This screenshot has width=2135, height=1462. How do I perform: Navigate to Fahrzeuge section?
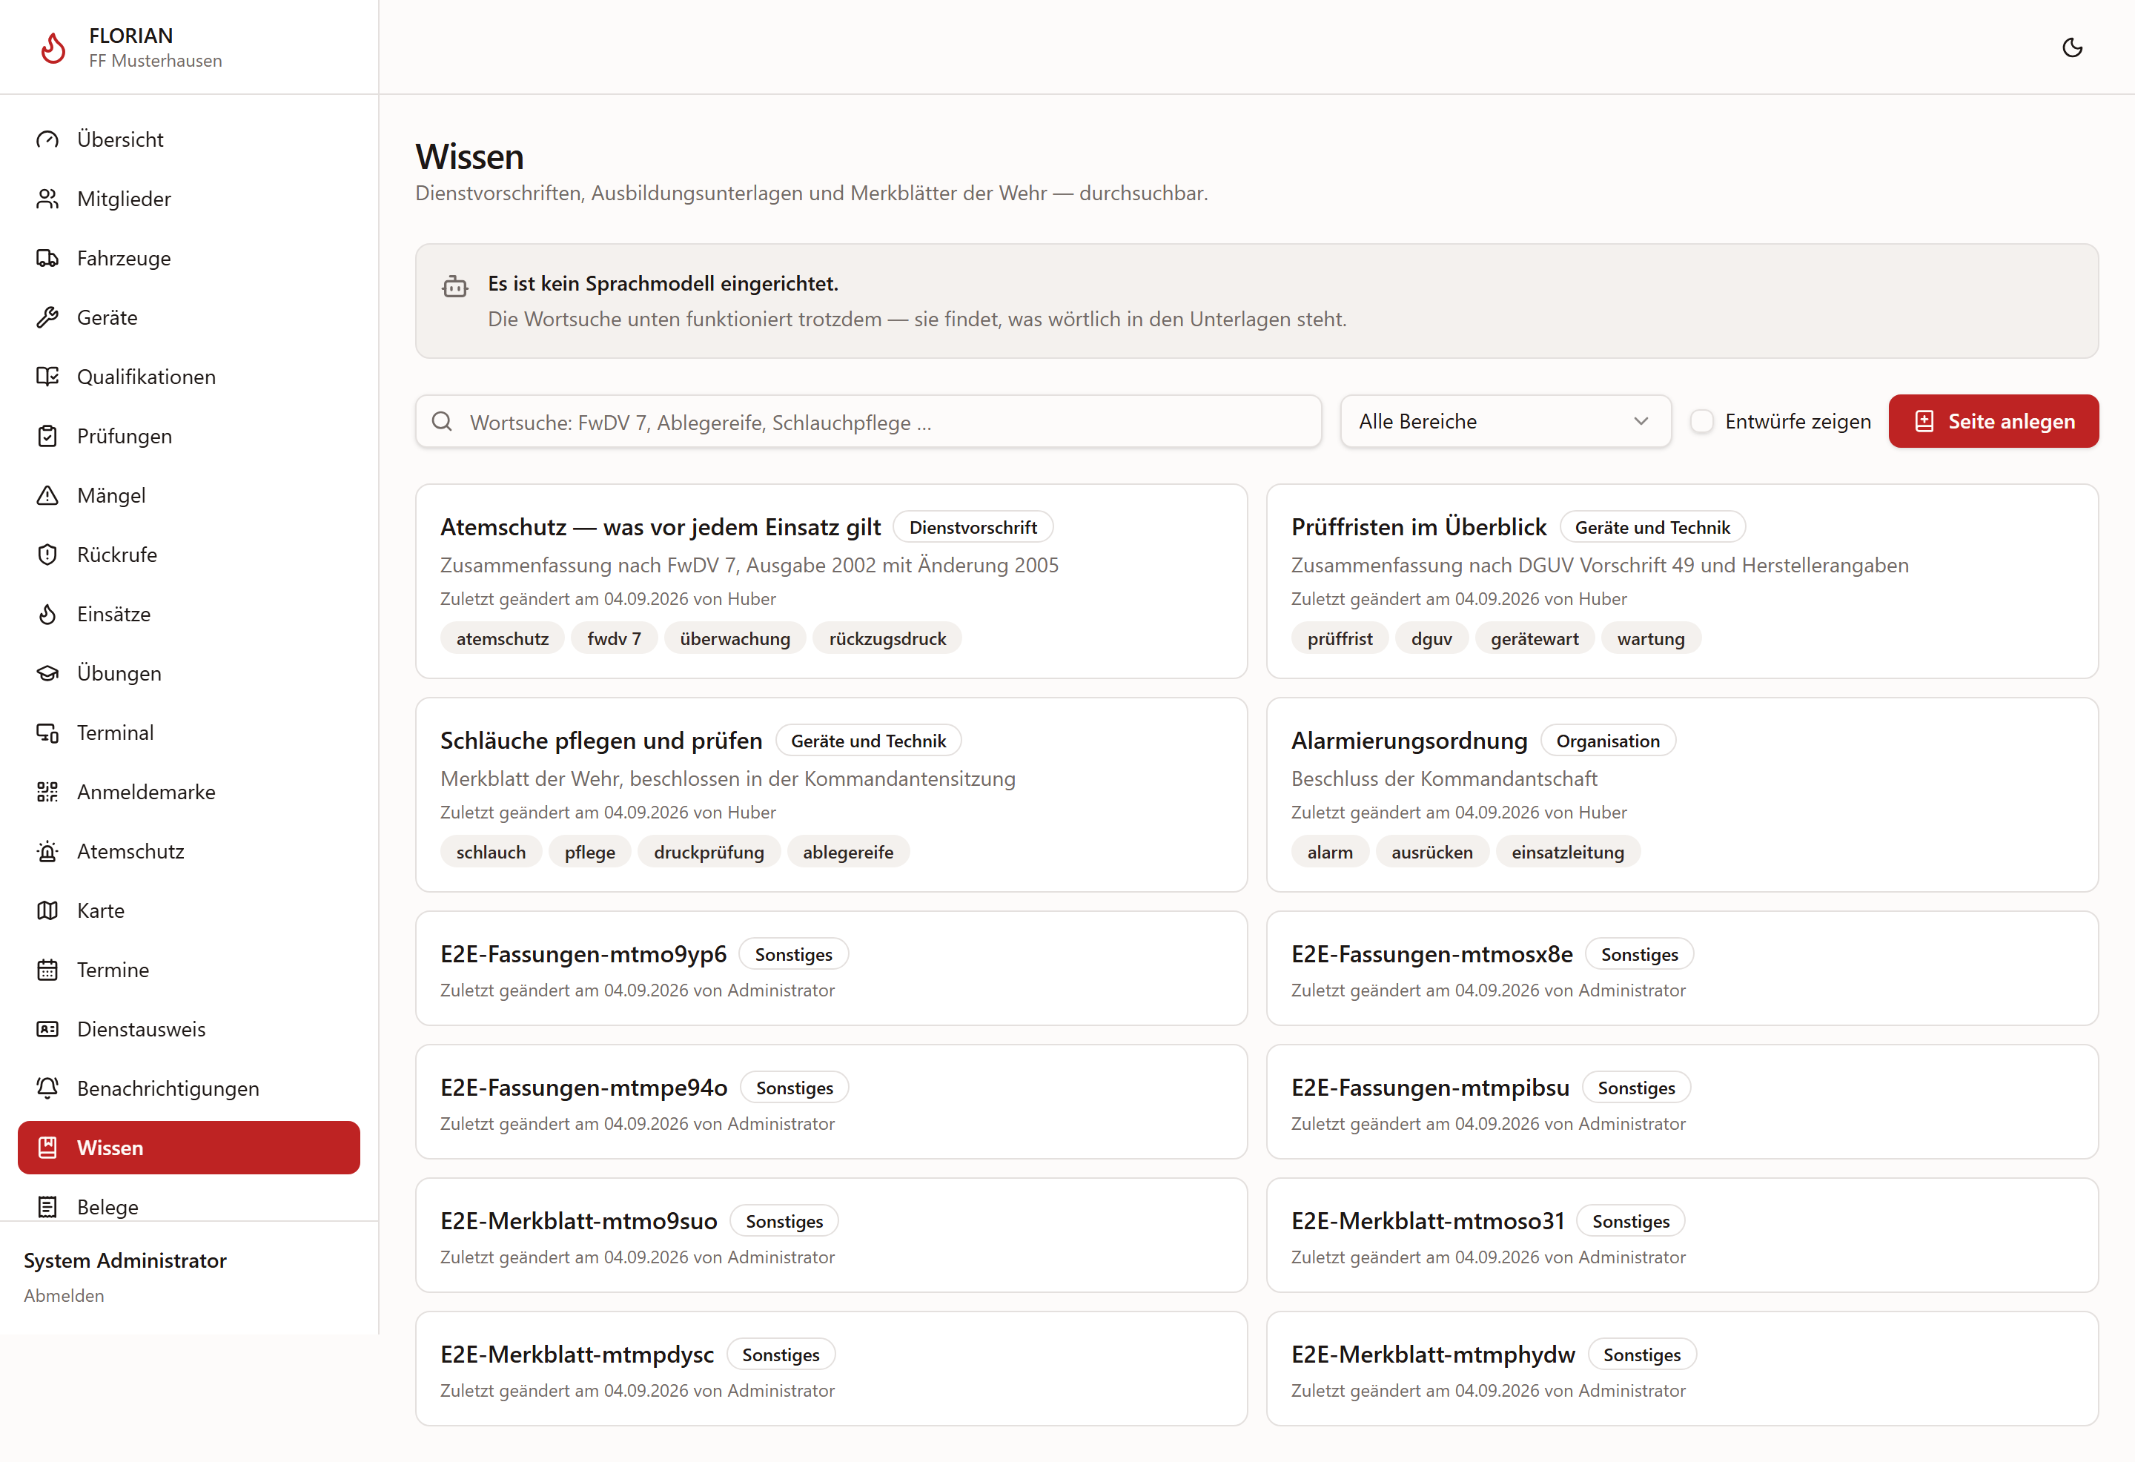coord(188,258)
